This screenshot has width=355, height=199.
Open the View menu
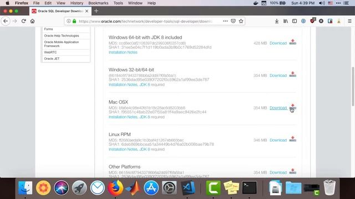click(x=61, y=3)
